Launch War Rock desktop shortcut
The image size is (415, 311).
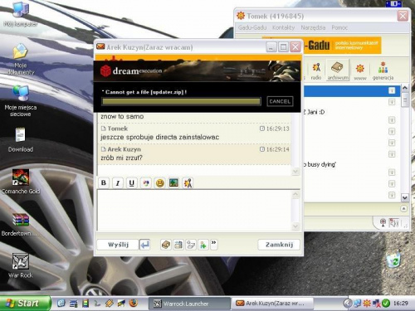tap(21, 265)
